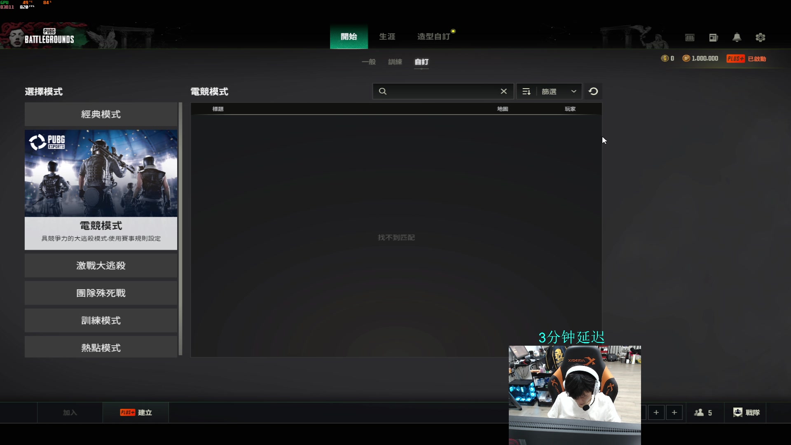Choose 熱點模式 mode
This screenshot has width=791, height=445.
coord(101,348)
